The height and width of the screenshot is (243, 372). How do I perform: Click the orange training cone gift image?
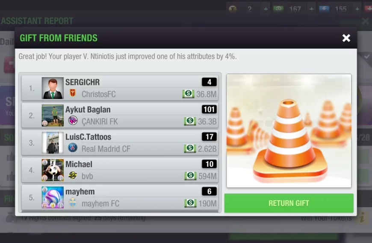pyautogui.click(x=289, y=131)
